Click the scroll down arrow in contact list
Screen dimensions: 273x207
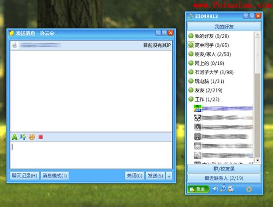tap(257, 160)
